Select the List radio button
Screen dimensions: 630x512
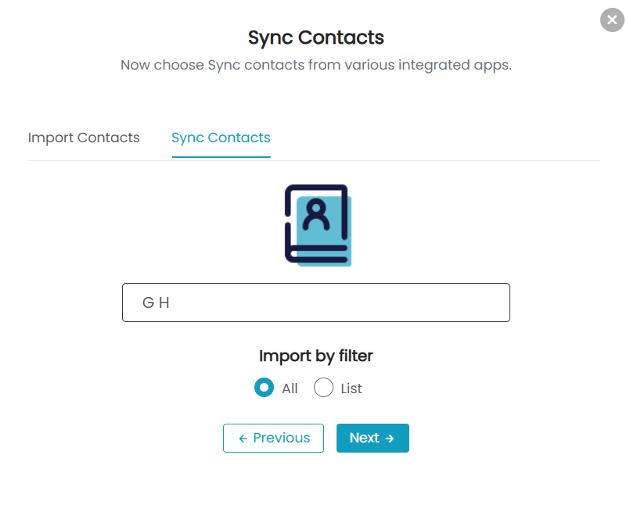click(323, 388)
